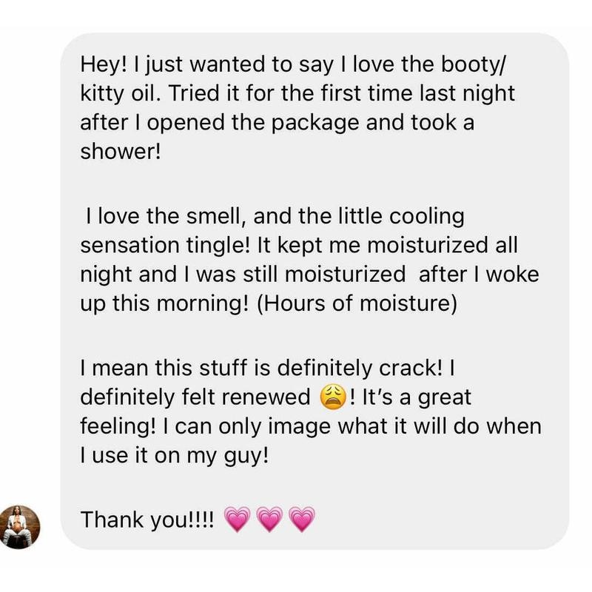Select the phrase "up this morning!"
This screenshot has width=592, height=592.
[164, 303]
